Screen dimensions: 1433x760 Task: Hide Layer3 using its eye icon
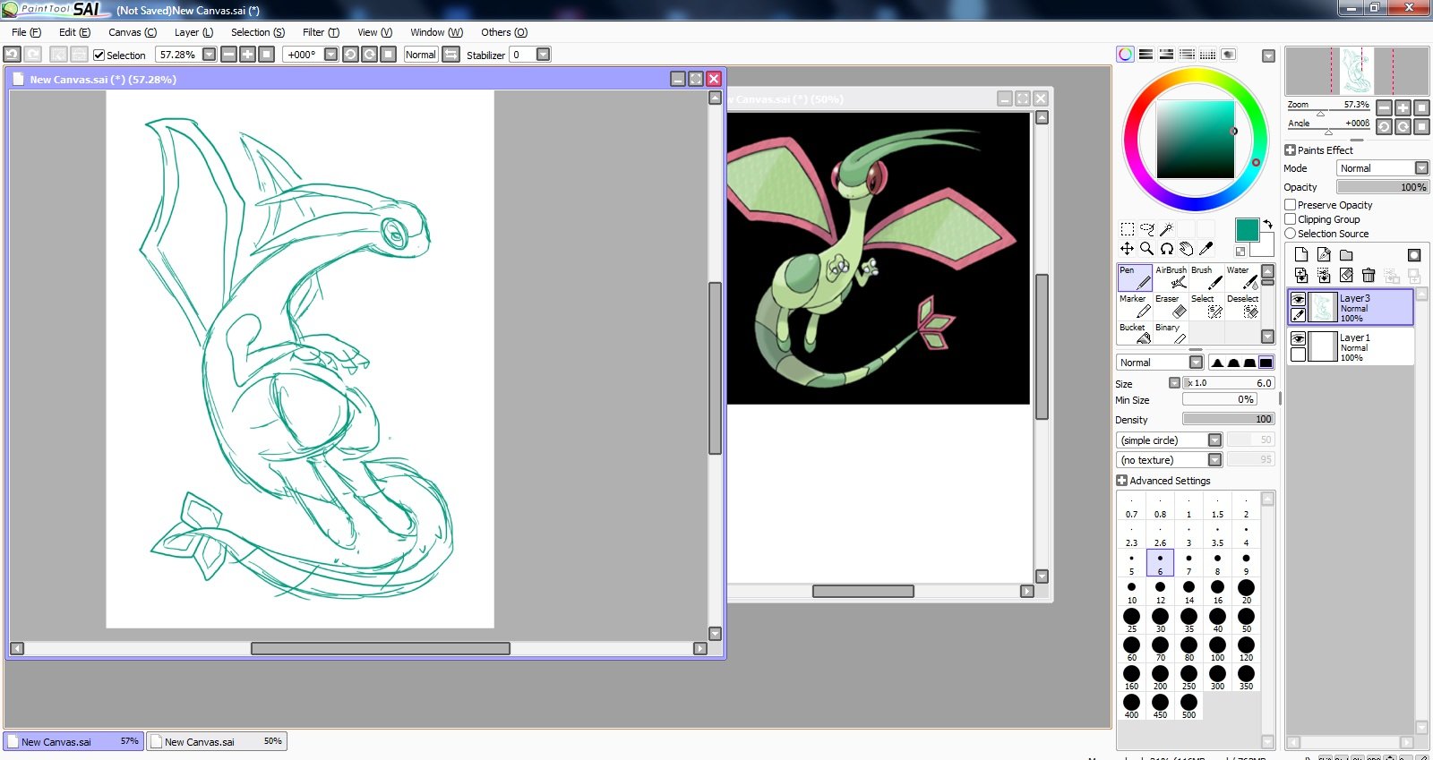pos(1298,300)
